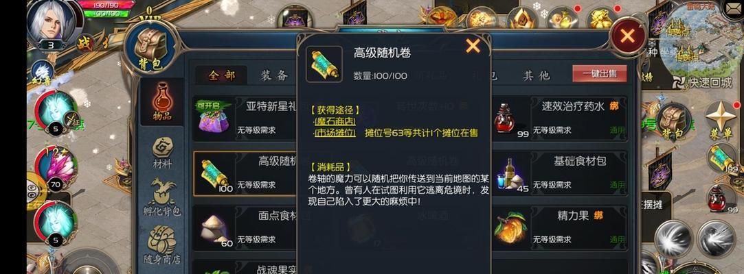Screen dimensions: 744x274
Task: Open the 随身商店 portable shop icon
Action: coord(162,245)
